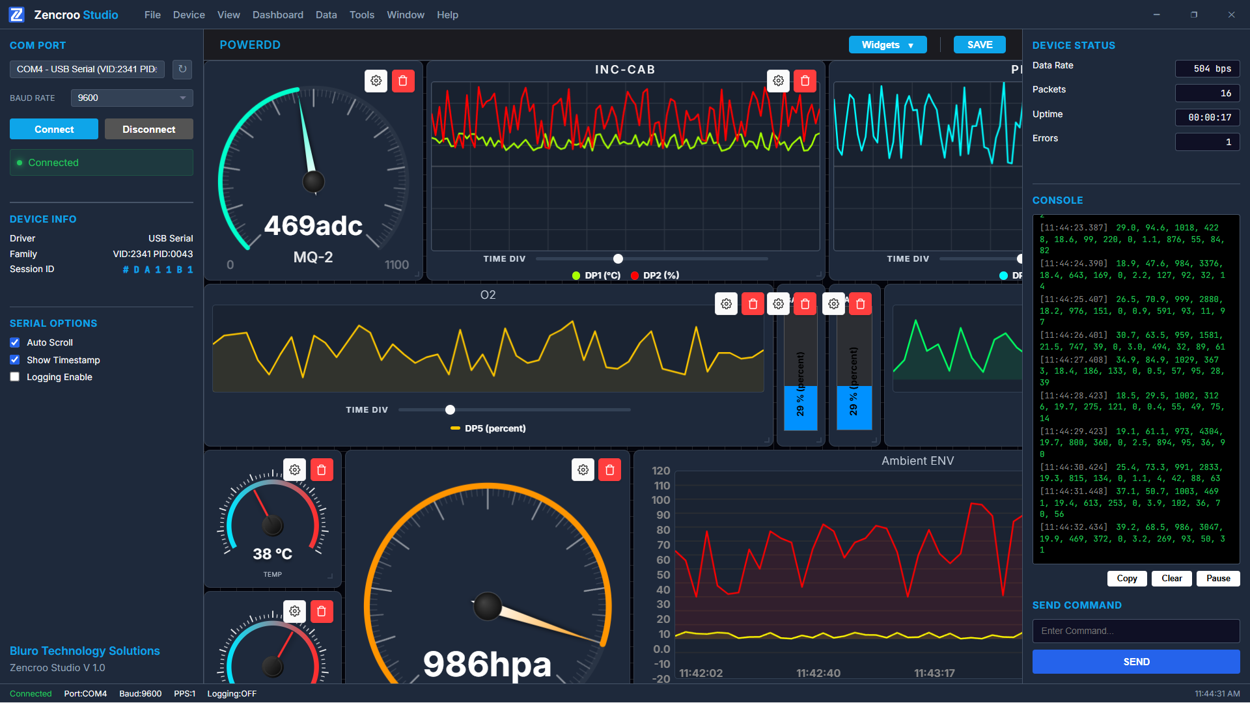Image resolution: width=1250 pixels, height=703 pixels.
Task: Clear the console output
Action: click(1171, 578)
